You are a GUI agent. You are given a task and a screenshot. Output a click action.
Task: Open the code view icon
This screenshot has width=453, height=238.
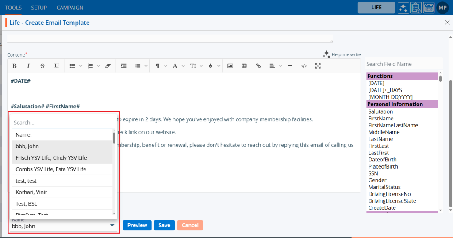click(303, 66)
